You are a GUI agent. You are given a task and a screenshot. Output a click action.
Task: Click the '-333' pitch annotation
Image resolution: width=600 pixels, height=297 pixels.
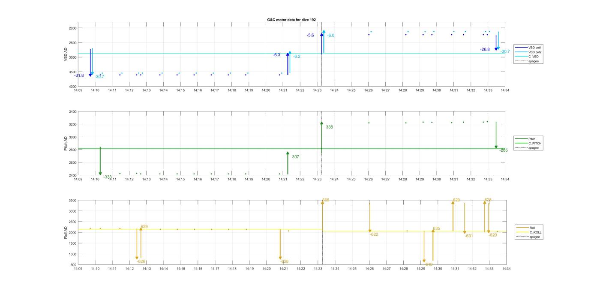(x=108, y=177)
